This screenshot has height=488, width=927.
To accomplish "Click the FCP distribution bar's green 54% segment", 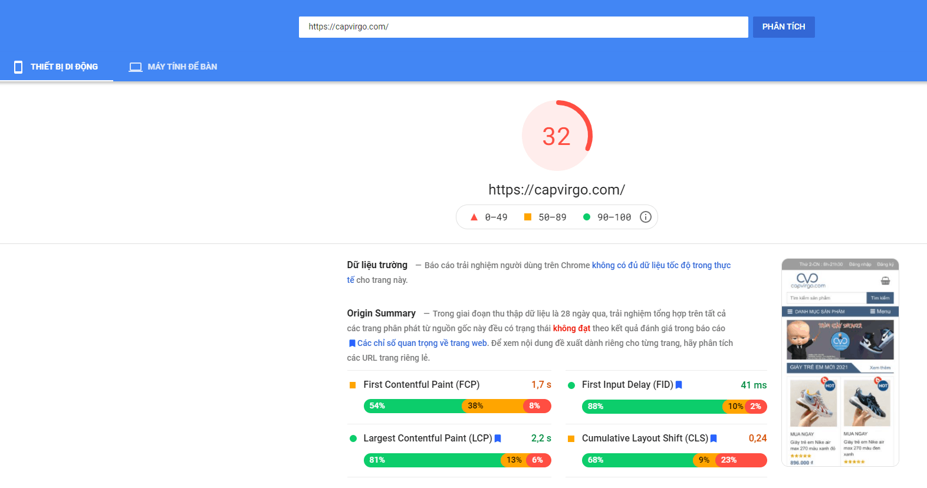I will [x=413, y=406].
